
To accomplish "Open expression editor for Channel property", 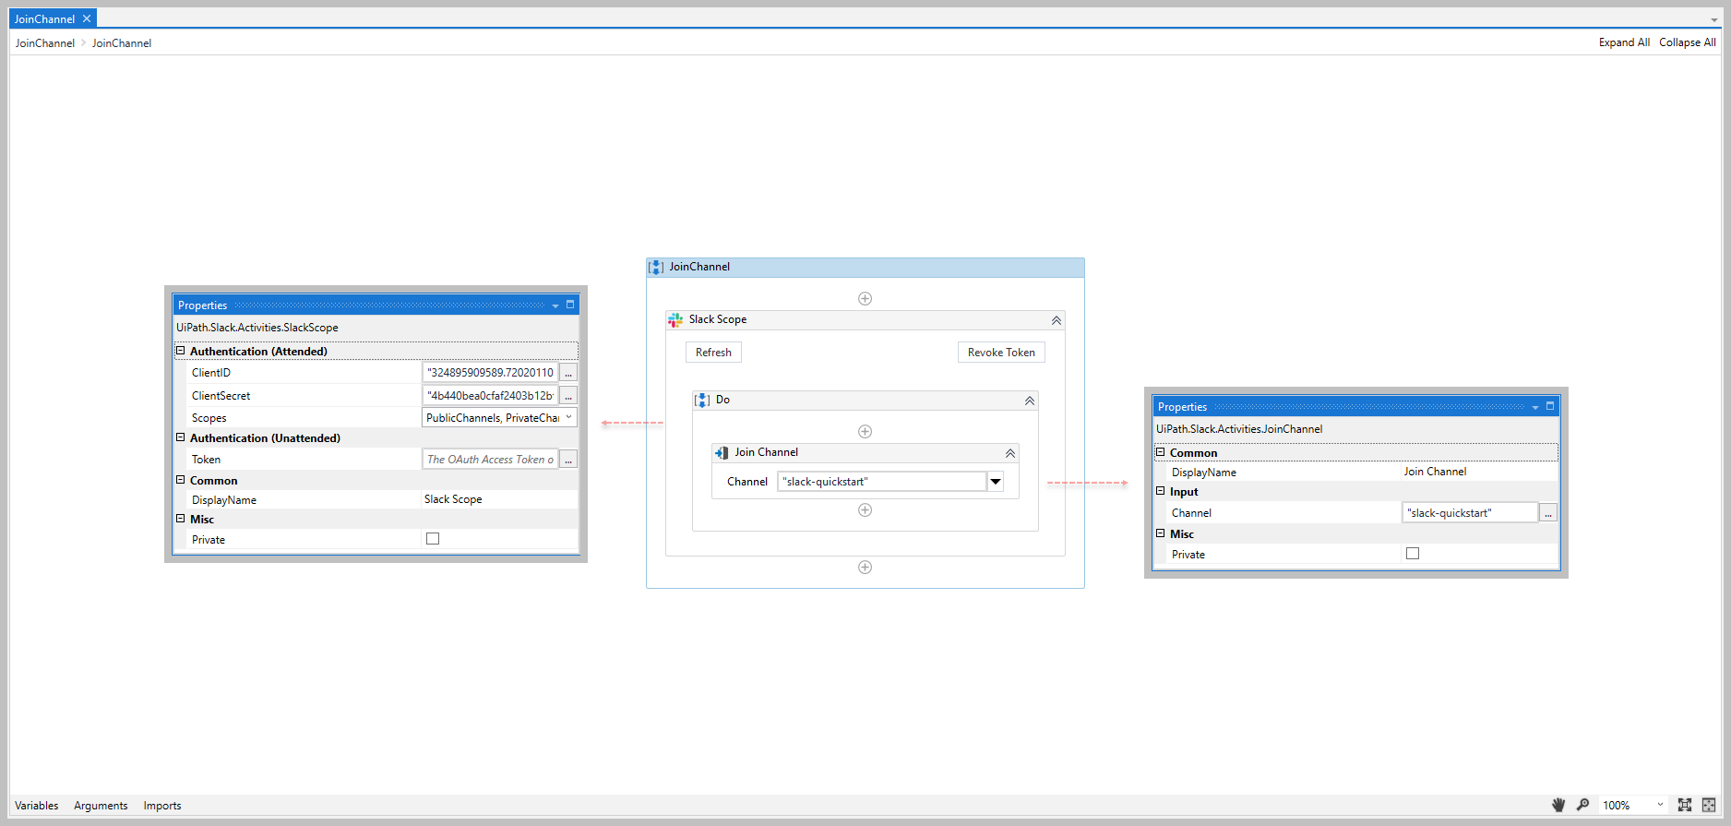I will [1548, 513].
